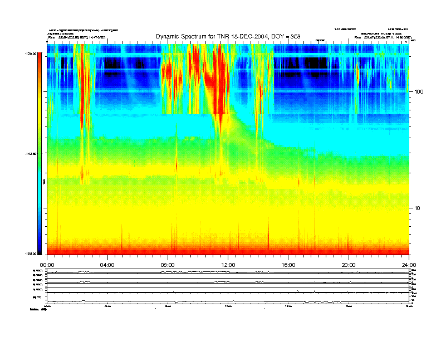Click the "10" frequency axis label
The width and height of the screenshot is (441, 341).
(418, 208)
